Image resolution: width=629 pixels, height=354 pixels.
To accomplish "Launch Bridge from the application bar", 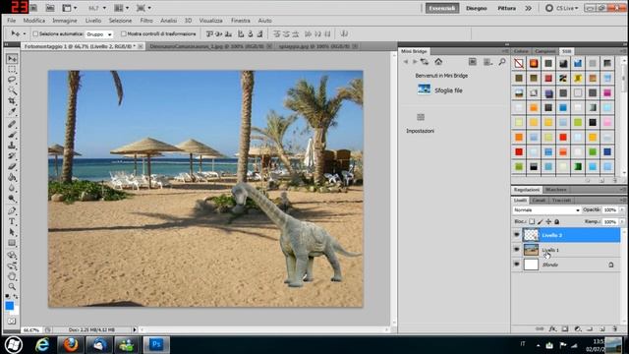I will click(34, 8).
